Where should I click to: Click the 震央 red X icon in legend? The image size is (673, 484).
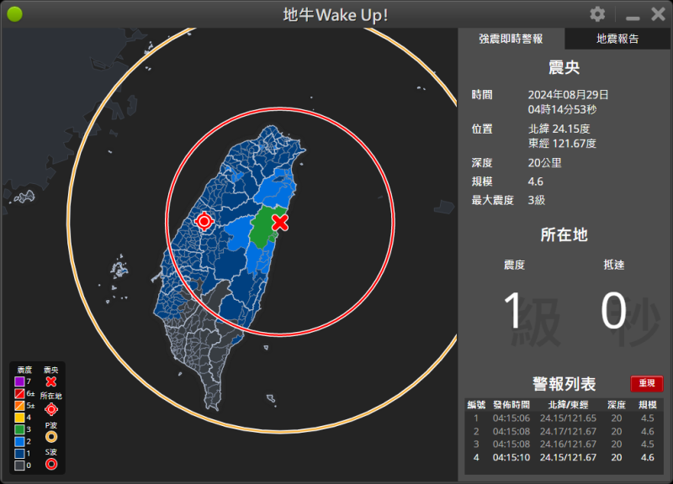click(50, 382)
